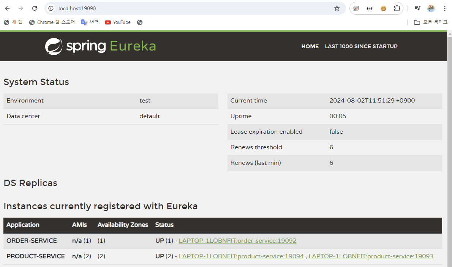452x267 pixels.
Task: Reload the Eureka page
Action: click(35, 8)
